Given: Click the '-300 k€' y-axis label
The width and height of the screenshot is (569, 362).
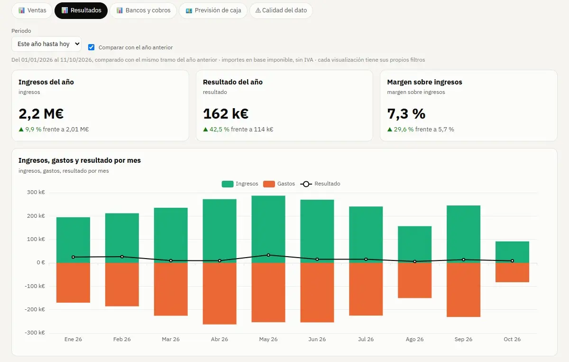Looking at the screenshot, I should [x=35, y=333].
